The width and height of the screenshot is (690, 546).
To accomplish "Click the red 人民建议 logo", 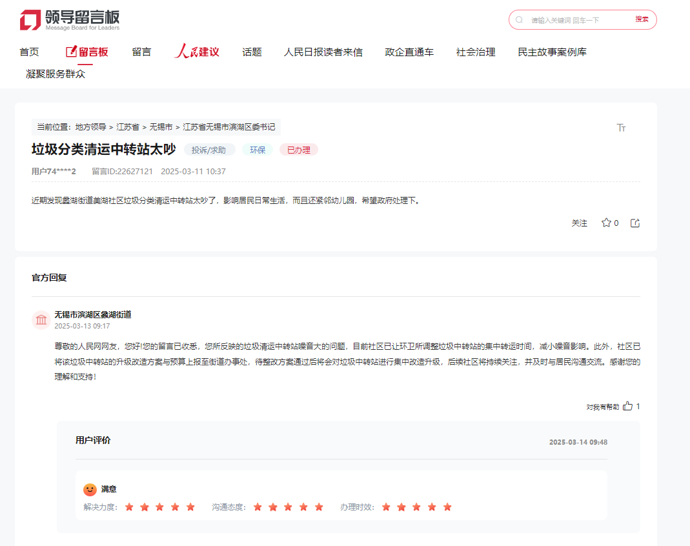I will click(196, 50).
